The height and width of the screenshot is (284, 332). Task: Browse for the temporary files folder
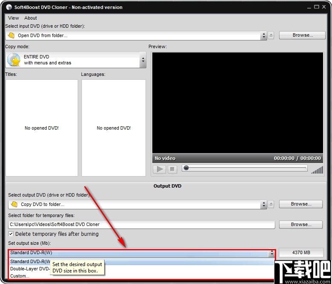coord(301,225)
